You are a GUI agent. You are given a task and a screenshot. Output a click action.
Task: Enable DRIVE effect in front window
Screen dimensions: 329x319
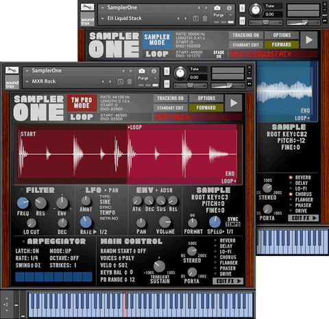[x=215, y=274]
